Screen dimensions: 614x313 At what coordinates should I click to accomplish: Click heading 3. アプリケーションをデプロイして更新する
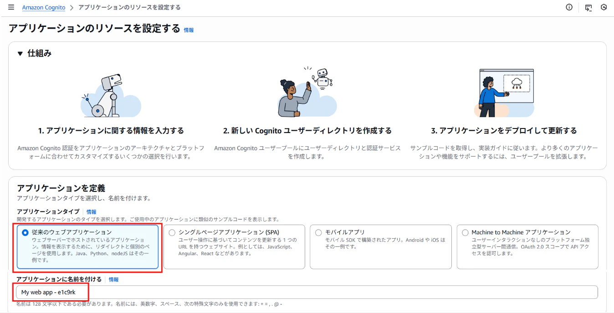tap(504, 131)
